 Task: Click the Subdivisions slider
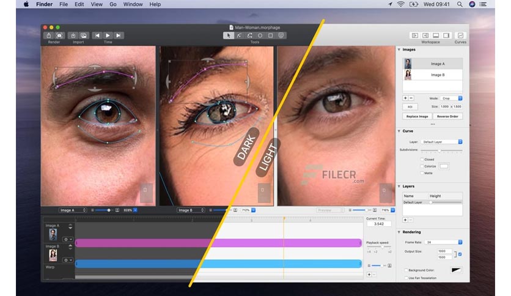[x=441, y=150]
